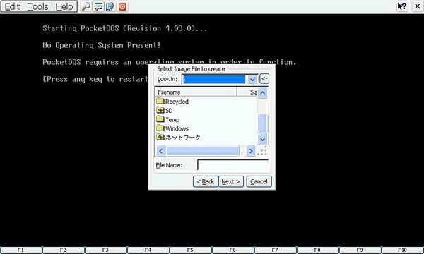
Task: Select the Windows folder
Action: [172, 128]
